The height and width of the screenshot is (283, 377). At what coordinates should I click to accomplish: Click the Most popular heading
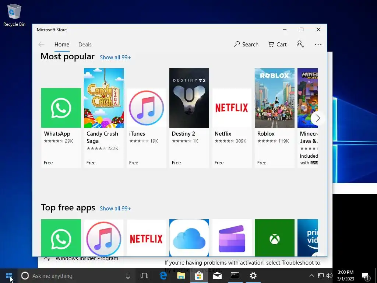[68, 56]
